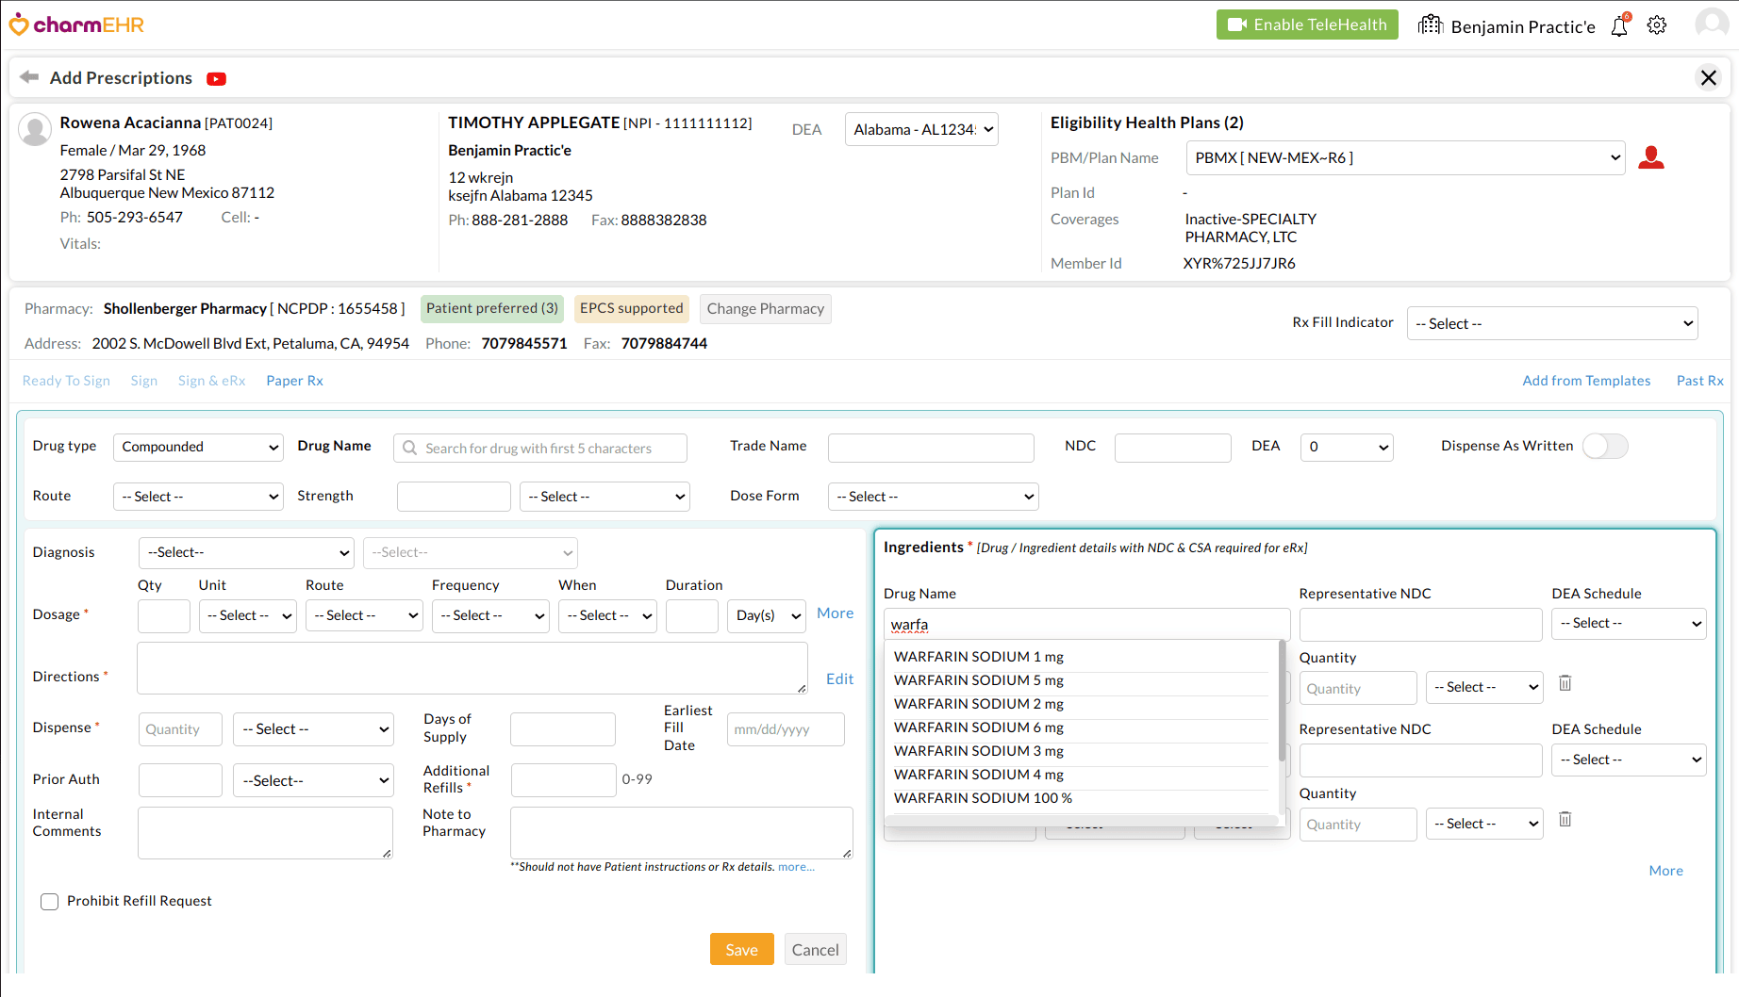Toggle Dispense As Written switch

[x=1604, y=446]
